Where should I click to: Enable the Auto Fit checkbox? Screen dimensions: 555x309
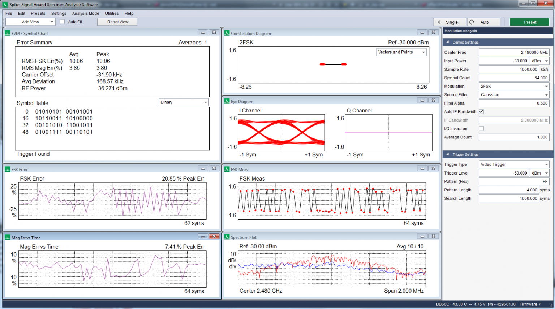pyautogui.click(x=62, y=22)
